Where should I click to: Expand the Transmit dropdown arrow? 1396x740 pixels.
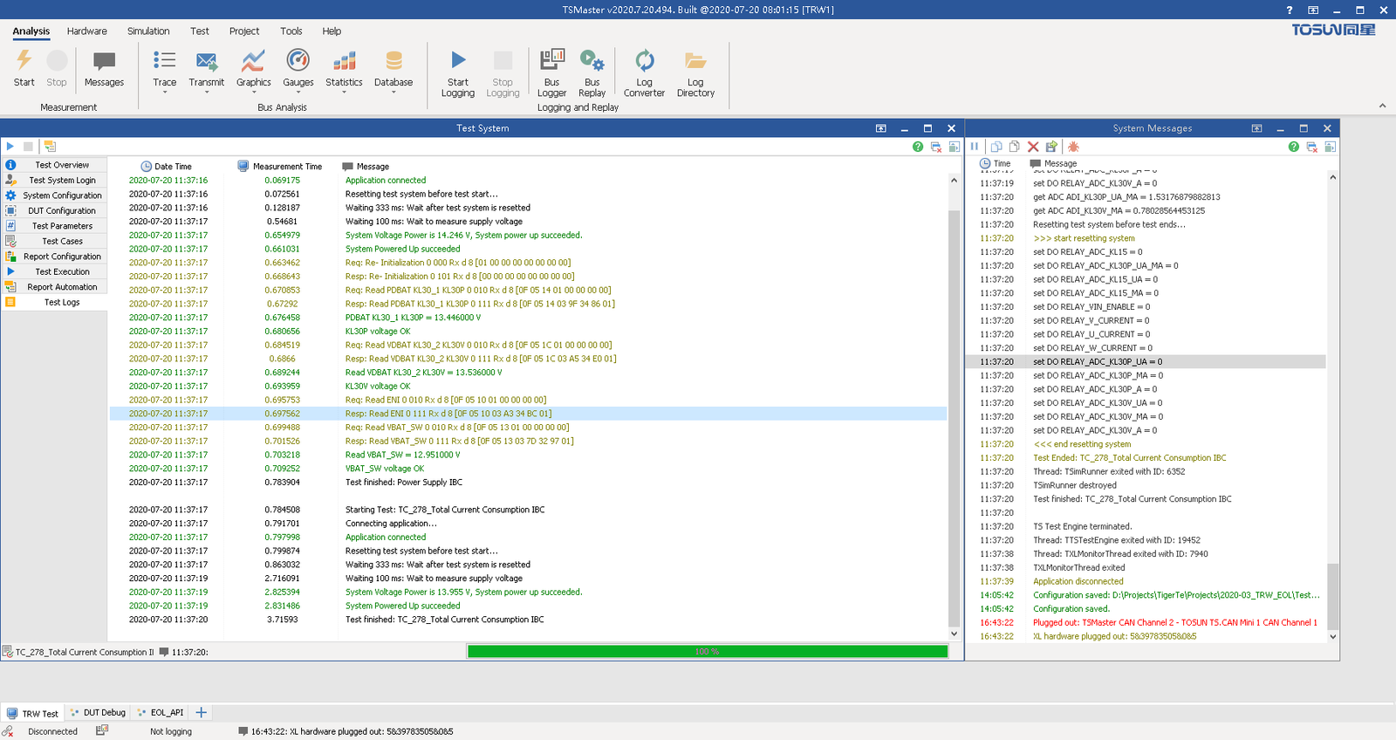pos(207,92)
